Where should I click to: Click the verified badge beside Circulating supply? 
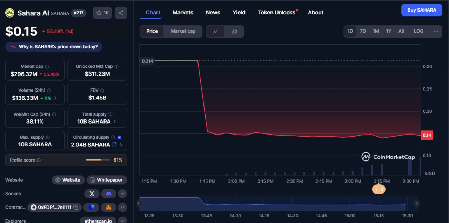pyautogui.click(x=119, y=137)
